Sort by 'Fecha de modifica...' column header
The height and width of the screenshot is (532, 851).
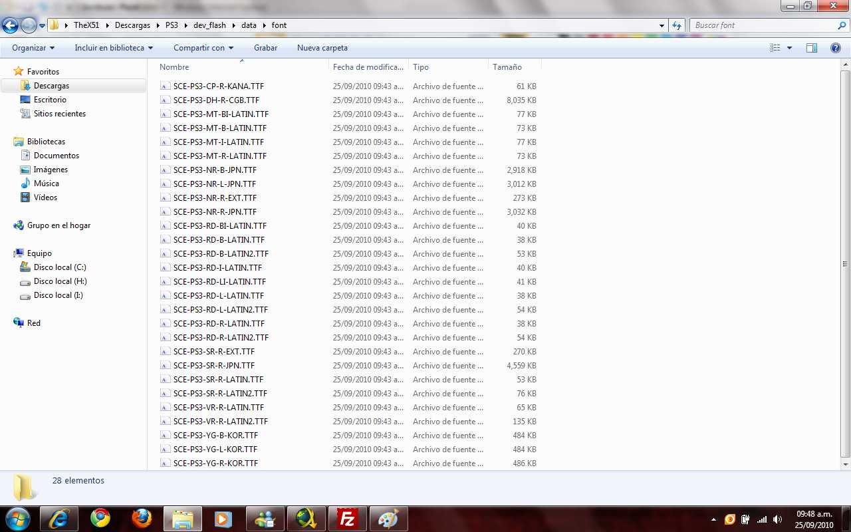[368, 67]
